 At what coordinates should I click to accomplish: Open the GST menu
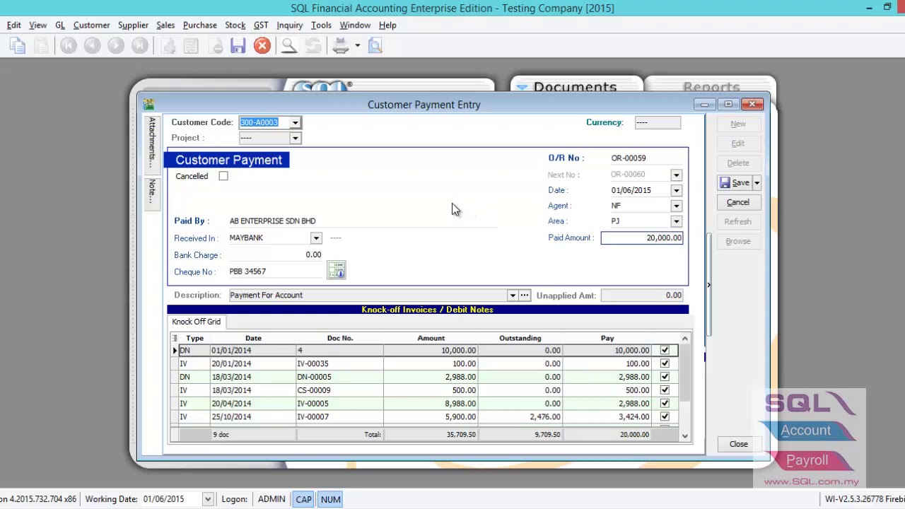261,25
